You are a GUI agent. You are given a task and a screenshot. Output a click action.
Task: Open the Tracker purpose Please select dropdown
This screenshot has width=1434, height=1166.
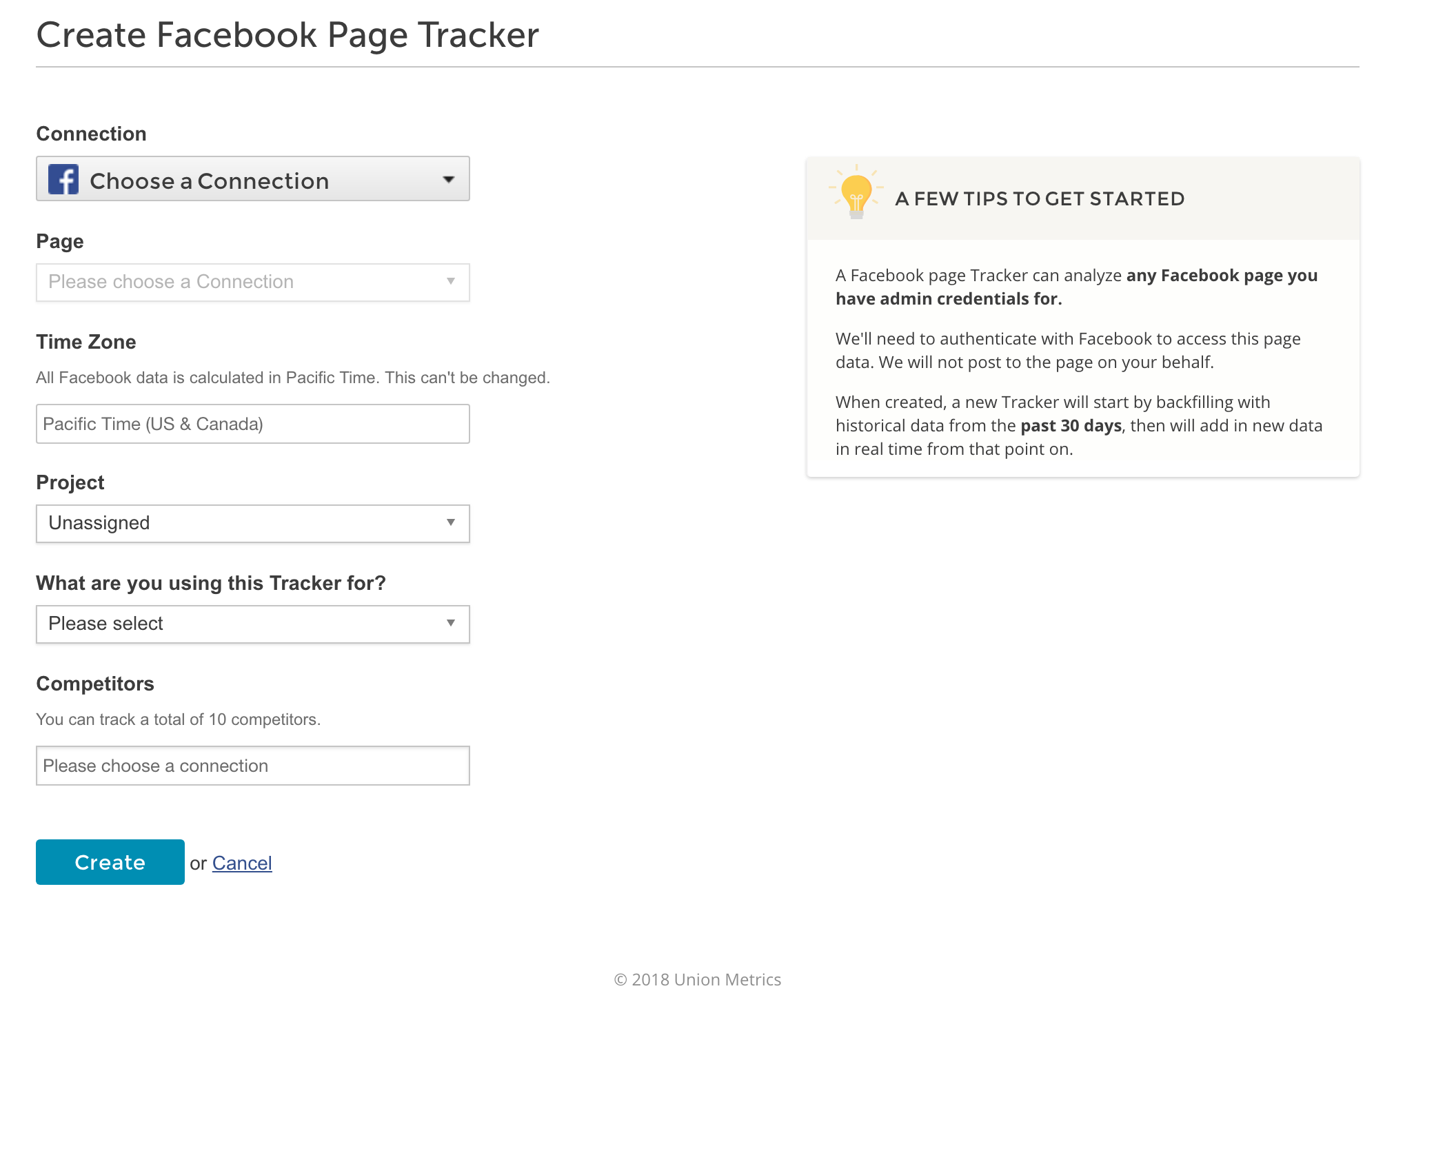pos(252,624)
